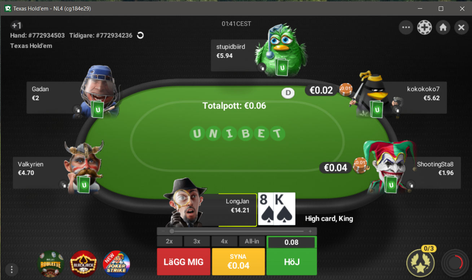The image size is (472, 280).
Task: Select the 3x bet size preset
Action: (197, 241)
